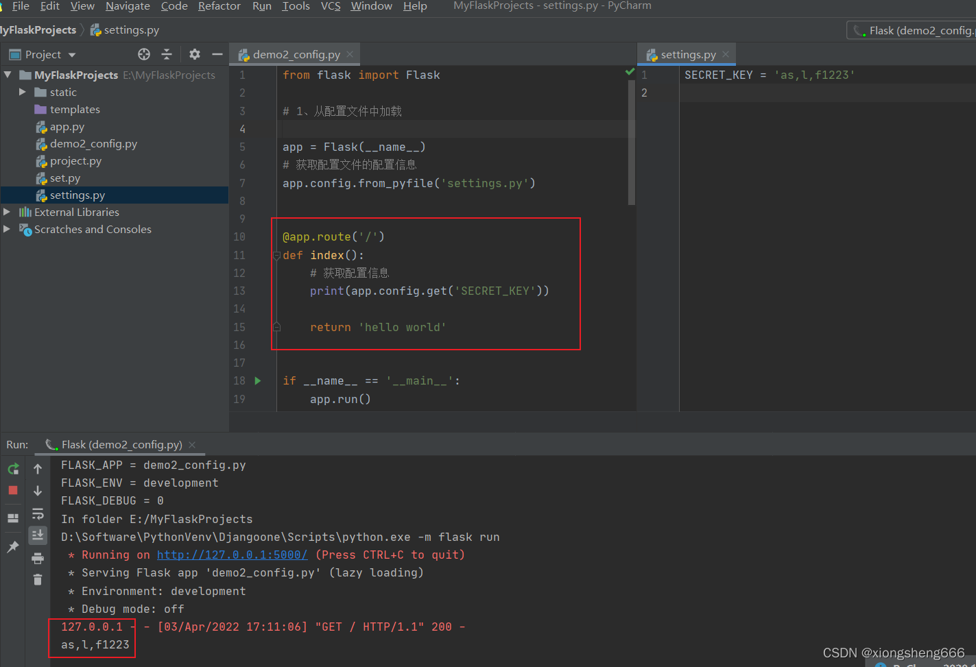Toggle soft-wrap icon in Run console
Viewport: 976px width, 667px height.
38,513
